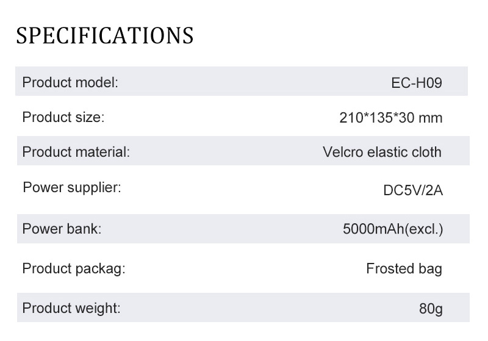Click the DC5V/2A value
This screenshot has width=488, height=341.
(413, 190)
